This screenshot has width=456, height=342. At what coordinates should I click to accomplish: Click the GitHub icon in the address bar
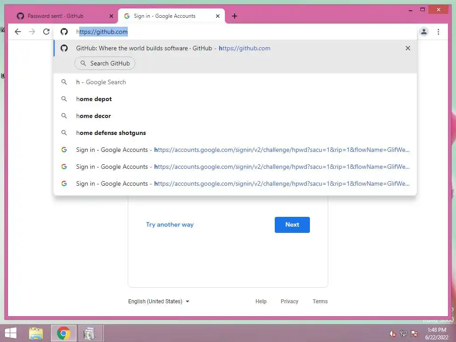(64, 32)
